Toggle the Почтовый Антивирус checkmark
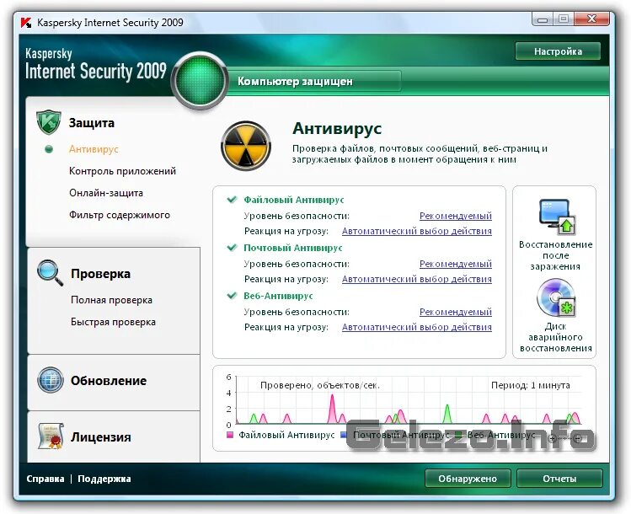This screenshot has width=631, height=514. click(x=232, y=247)
